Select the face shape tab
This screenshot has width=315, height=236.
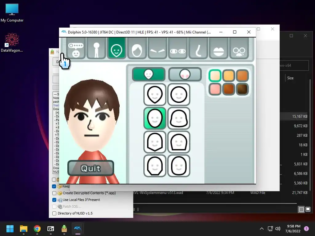pyautogui.click(x=117, y=49)
